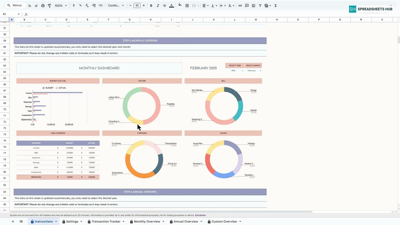
Task: Toggle bold formatting
Action: [x=151, y=6]
